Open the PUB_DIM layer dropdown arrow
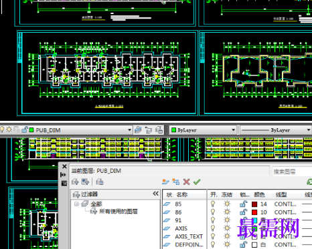Screen dimensions: 312x249 129,130
